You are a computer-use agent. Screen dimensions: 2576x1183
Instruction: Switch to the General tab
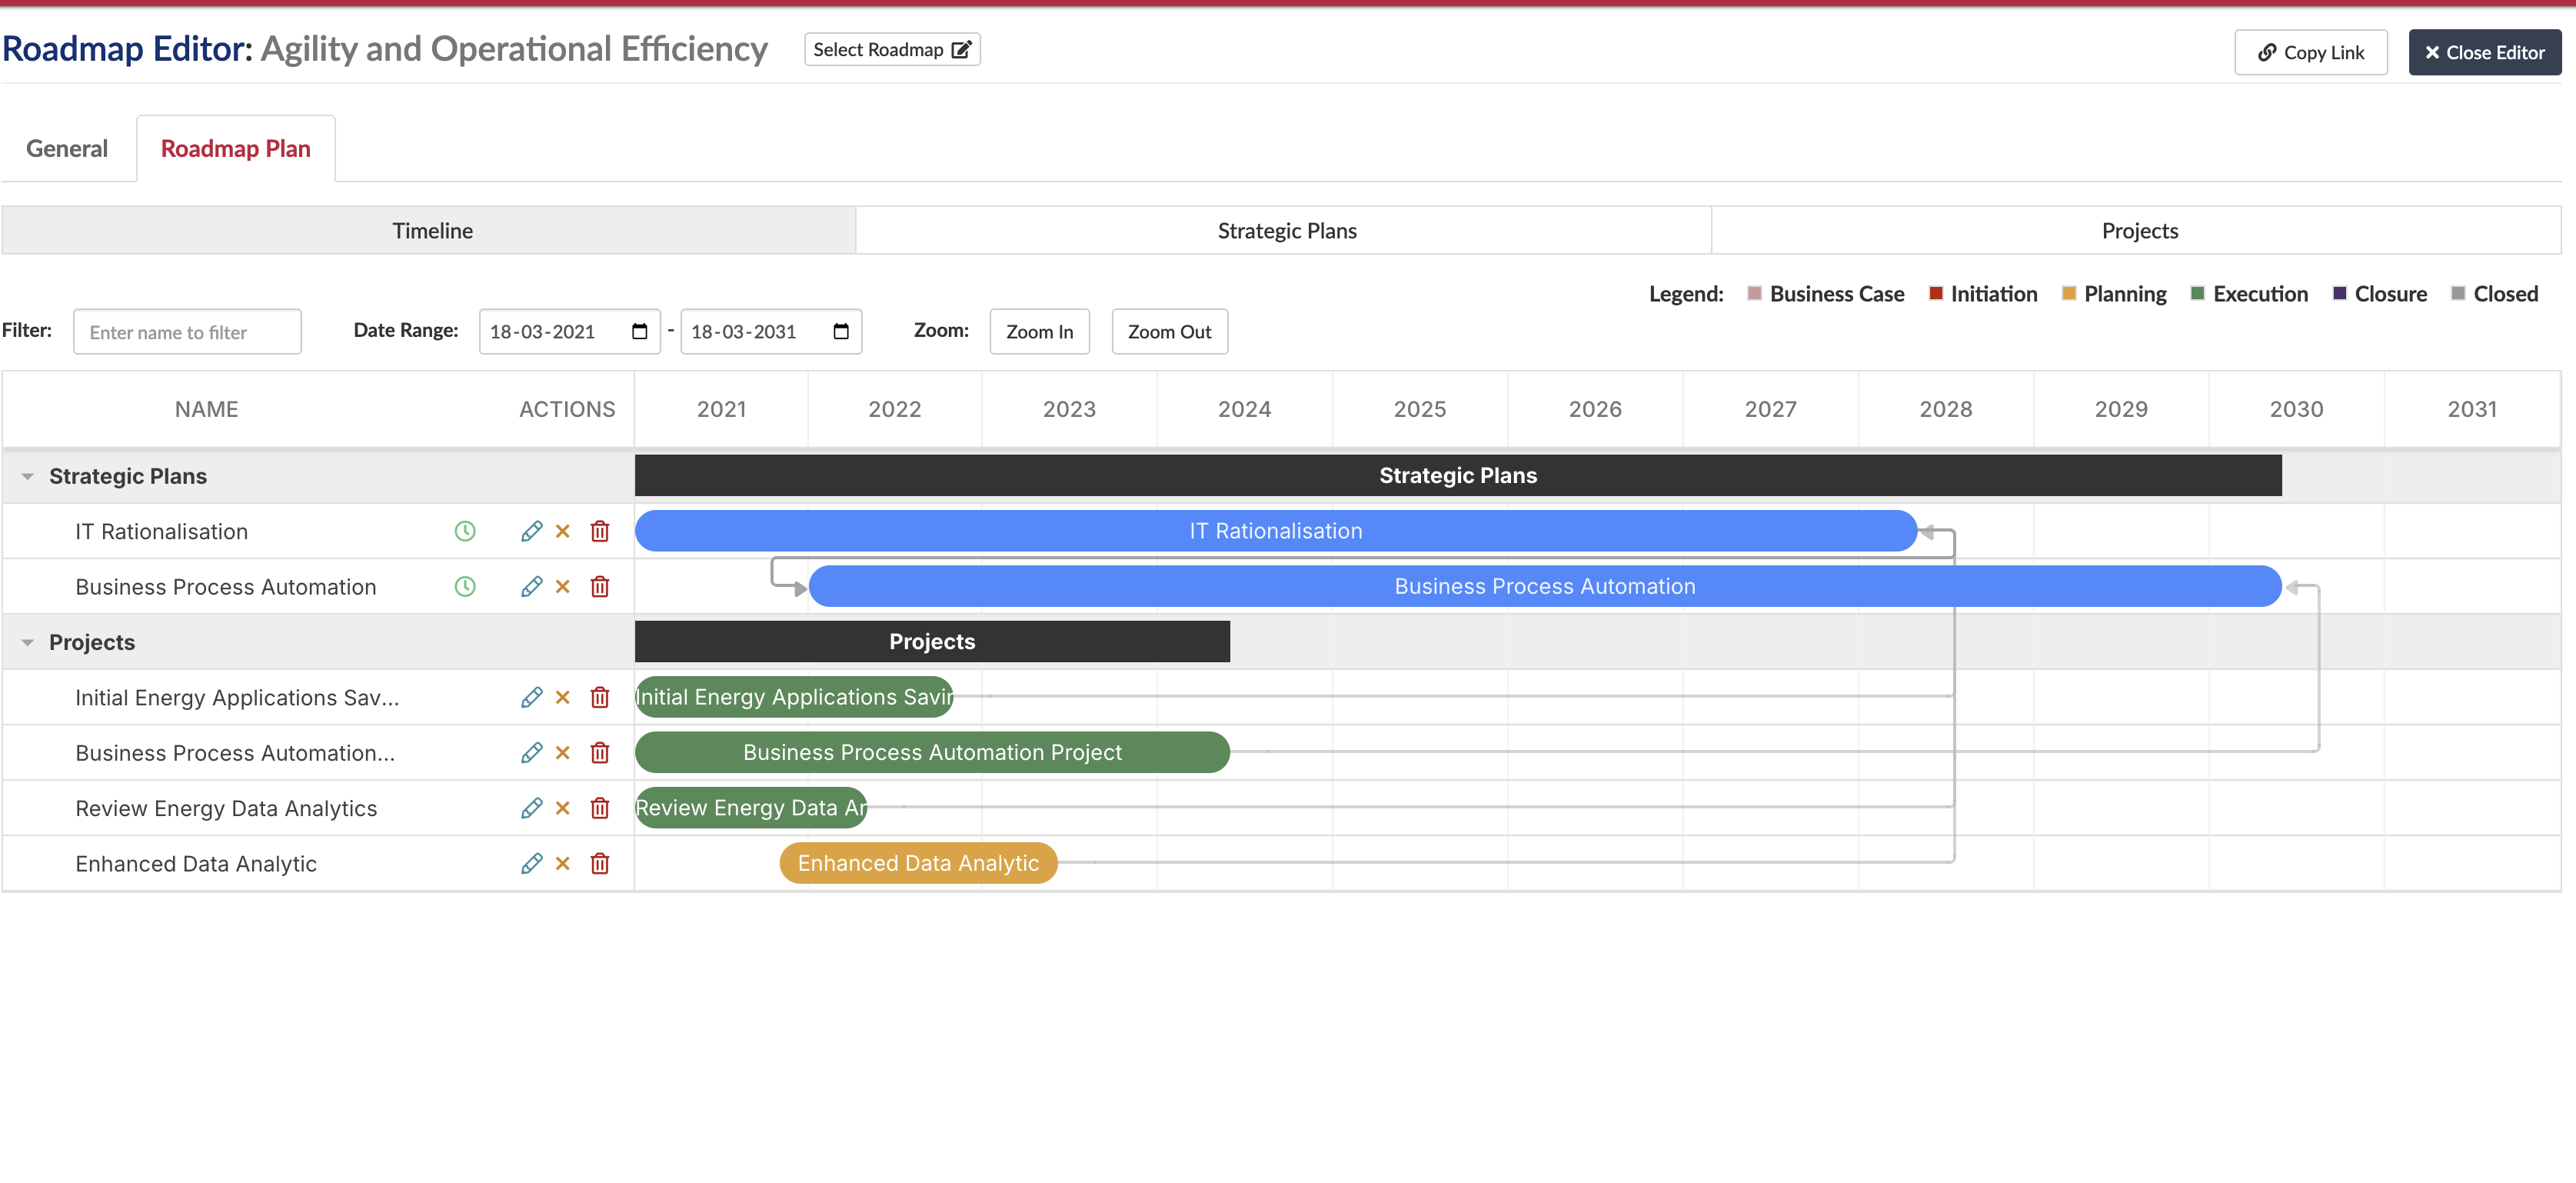click(66, 148)
